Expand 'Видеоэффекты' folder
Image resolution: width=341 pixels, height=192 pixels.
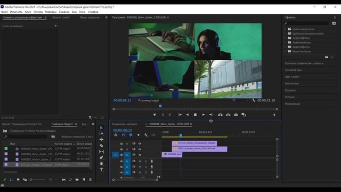pyautogui.click(x=285, y=47)
